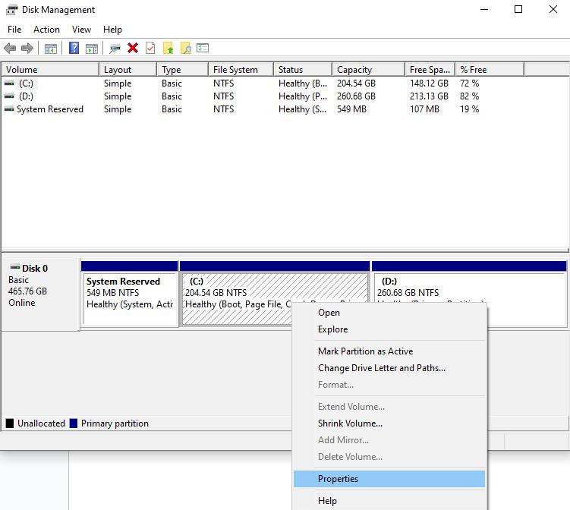The image size is (570, 510).
Task: Click the File System column header
Action: pyautogui.click(x=235, y=70)
